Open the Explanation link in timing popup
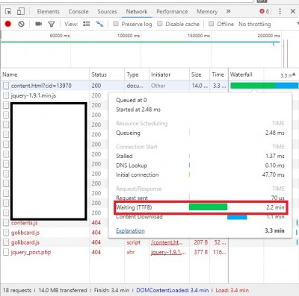299x296 pixels. click(x=130, y=230)
